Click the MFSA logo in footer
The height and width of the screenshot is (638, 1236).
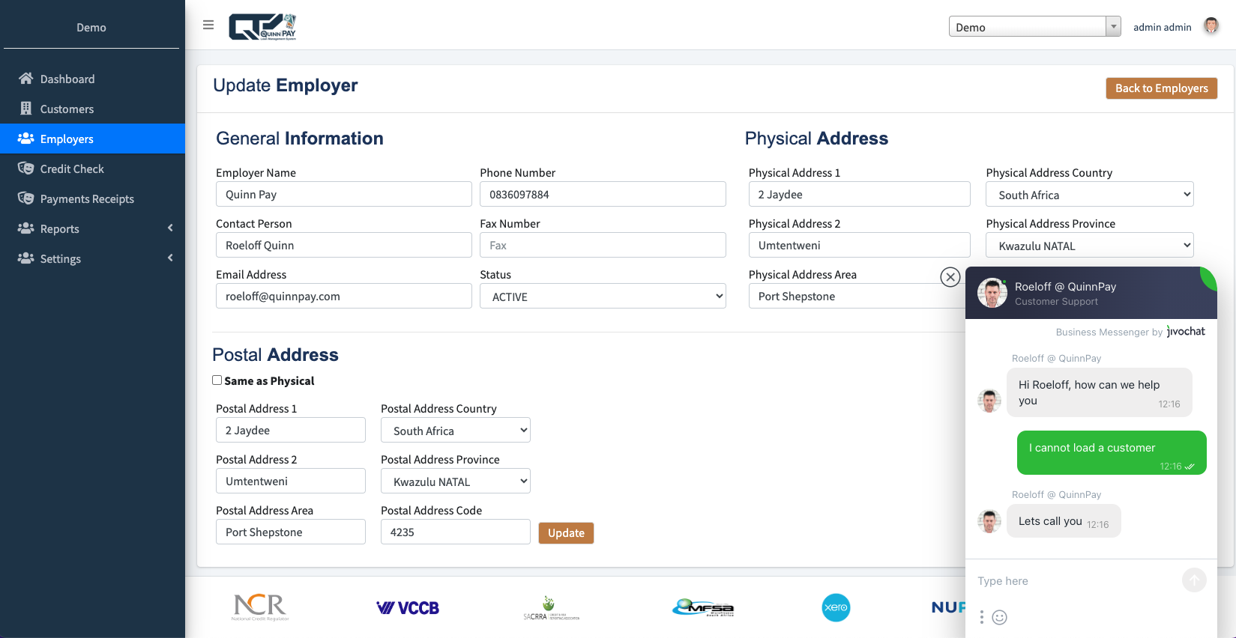pyautogui.click(x=703, y=607)
